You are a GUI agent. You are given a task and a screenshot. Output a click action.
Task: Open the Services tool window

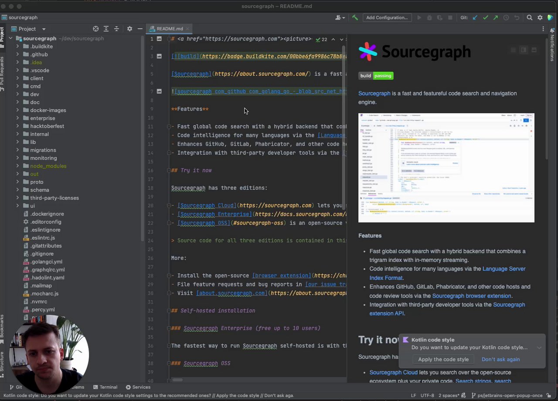coord(138,387)
